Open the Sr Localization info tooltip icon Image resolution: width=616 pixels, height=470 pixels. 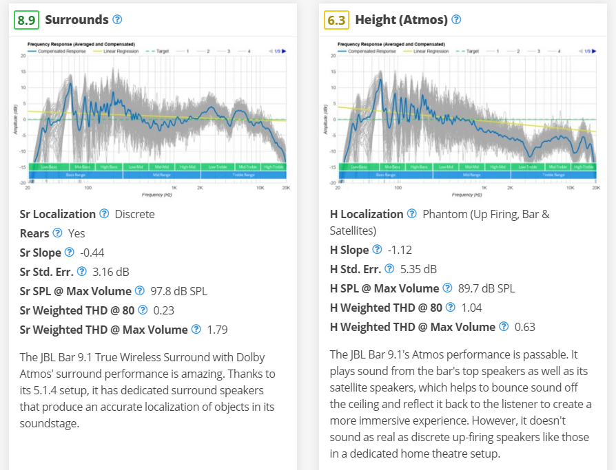click(104, 214)
